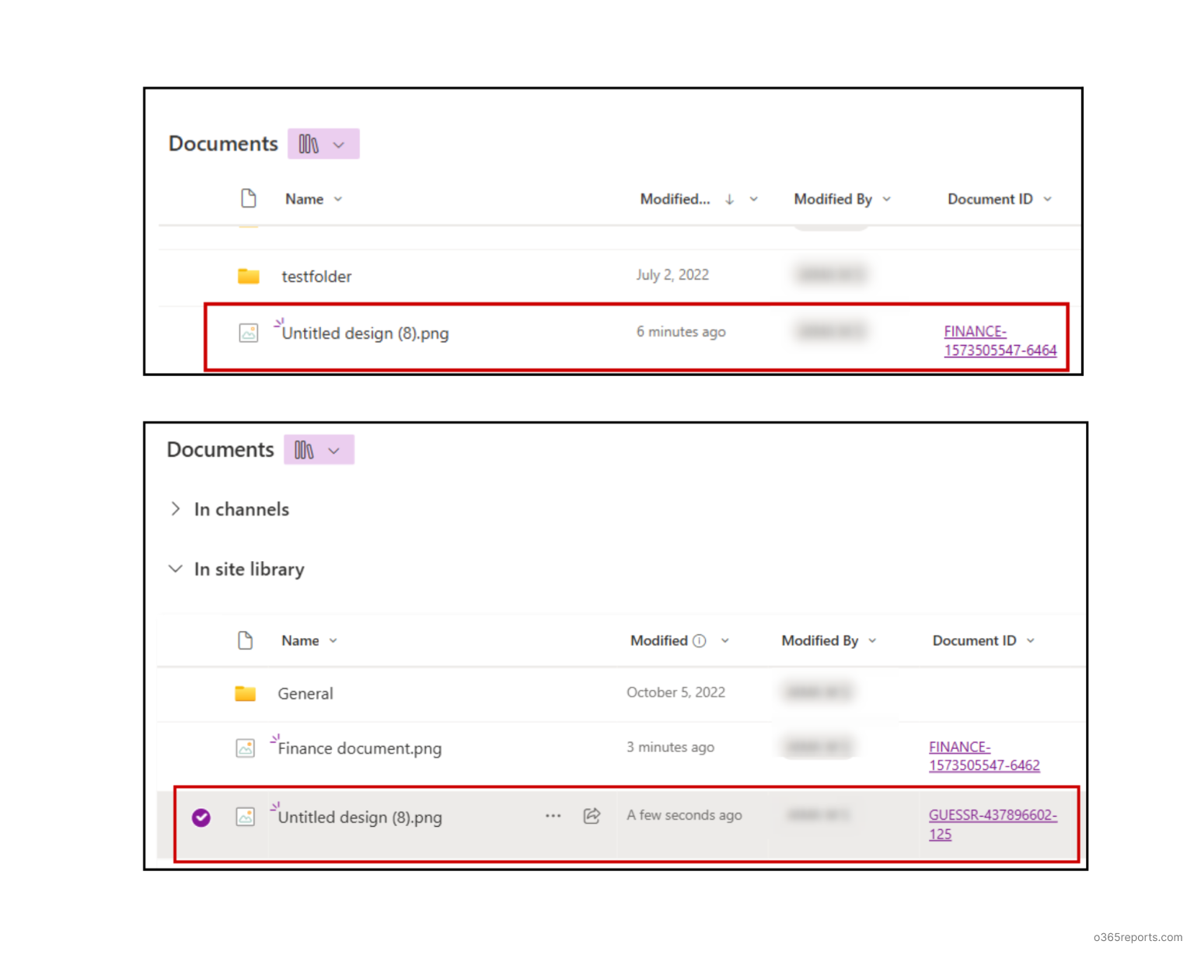Click the October 5, 2022 modified date
The width and height of the screenshot is (1194, 955).
click(x=676, y=692)
